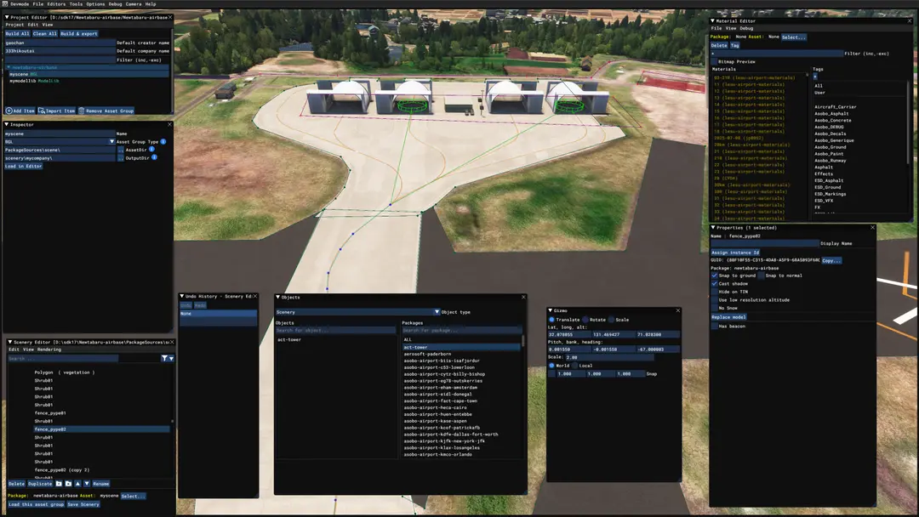
Task: Close the Gizmo panel
Action: pos(677,311)
